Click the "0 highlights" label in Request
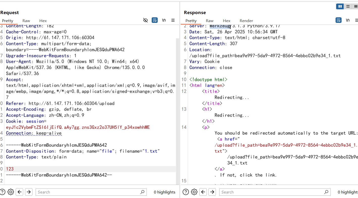358x198 pixels. [164, 192]
